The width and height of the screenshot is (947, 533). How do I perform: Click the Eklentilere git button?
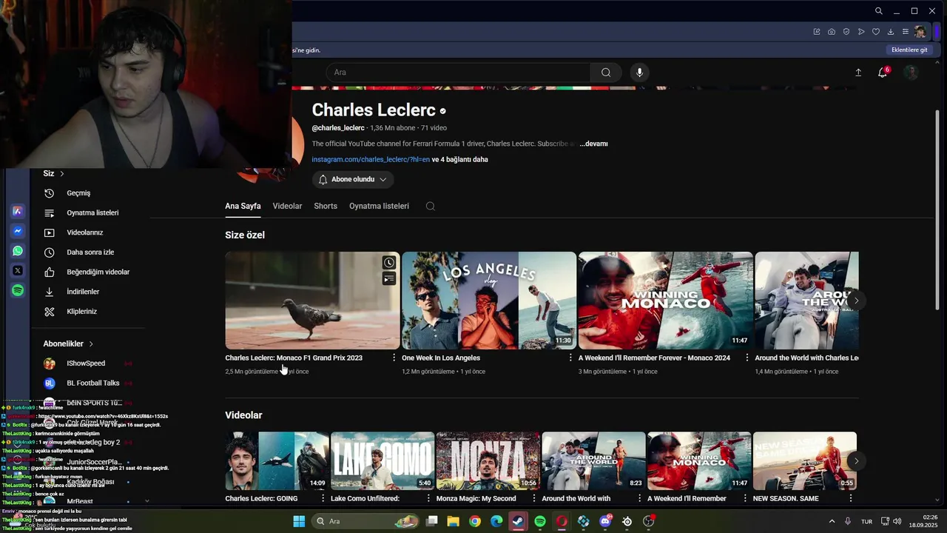click(909, 50)
